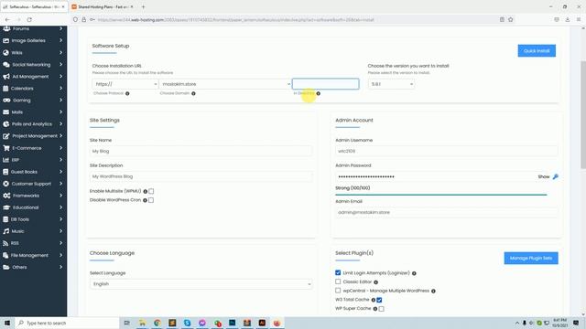Click the Mails envelope icon
The width and height of the screenshot is (586, 329).
[6, 111]
